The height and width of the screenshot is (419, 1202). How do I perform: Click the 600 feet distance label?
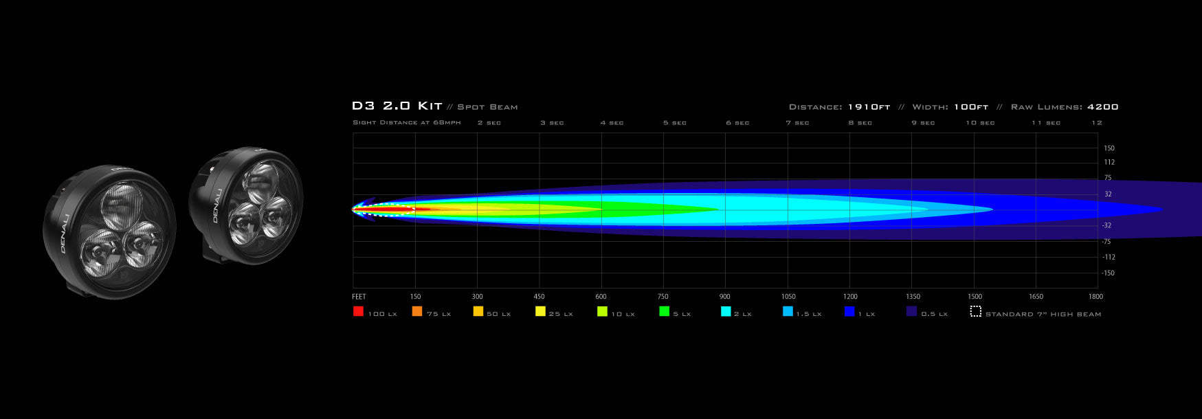[x=601, y=297]
